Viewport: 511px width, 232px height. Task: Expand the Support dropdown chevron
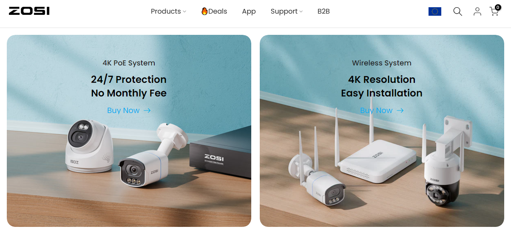click(x=301, y=11)
